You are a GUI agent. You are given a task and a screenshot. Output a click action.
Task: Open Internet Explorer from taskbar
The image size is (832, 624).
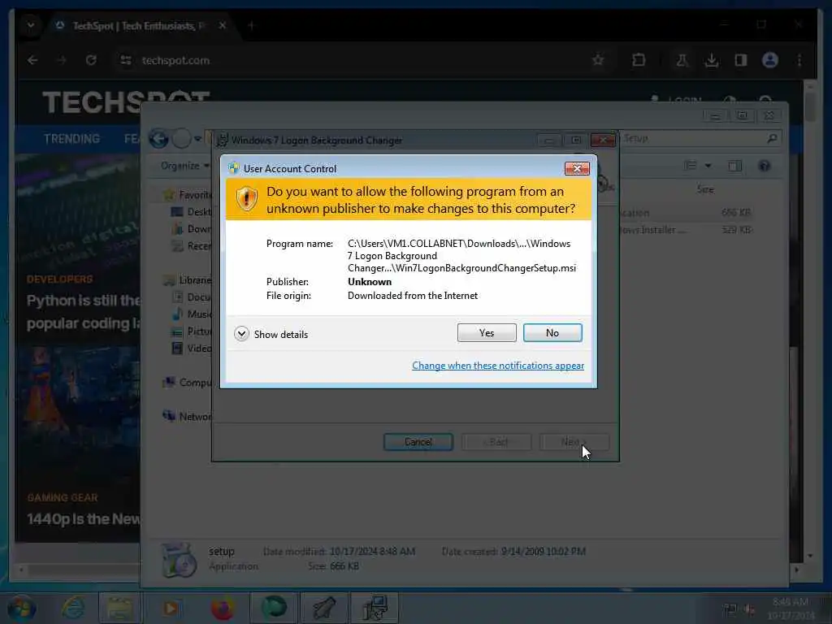point(72,608)
